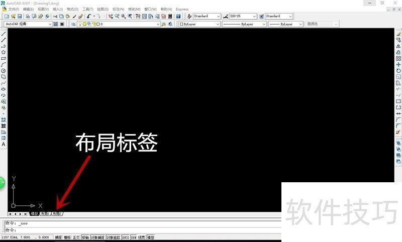This screenshot has height=242, width=402.
Task: Select the Spline draw tool
Action: pyautogui.click(x=4, y=83)
